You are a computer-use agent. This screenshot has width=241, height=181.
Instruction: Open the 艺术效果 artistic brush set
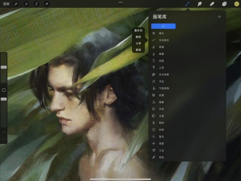point(163,75)
